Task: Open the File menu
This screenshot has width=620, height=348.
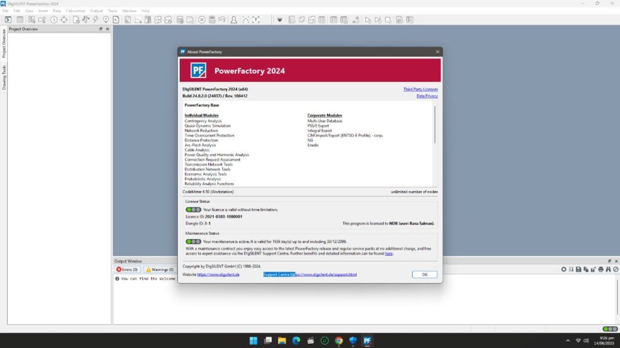Action: click(x=5, y=11)
